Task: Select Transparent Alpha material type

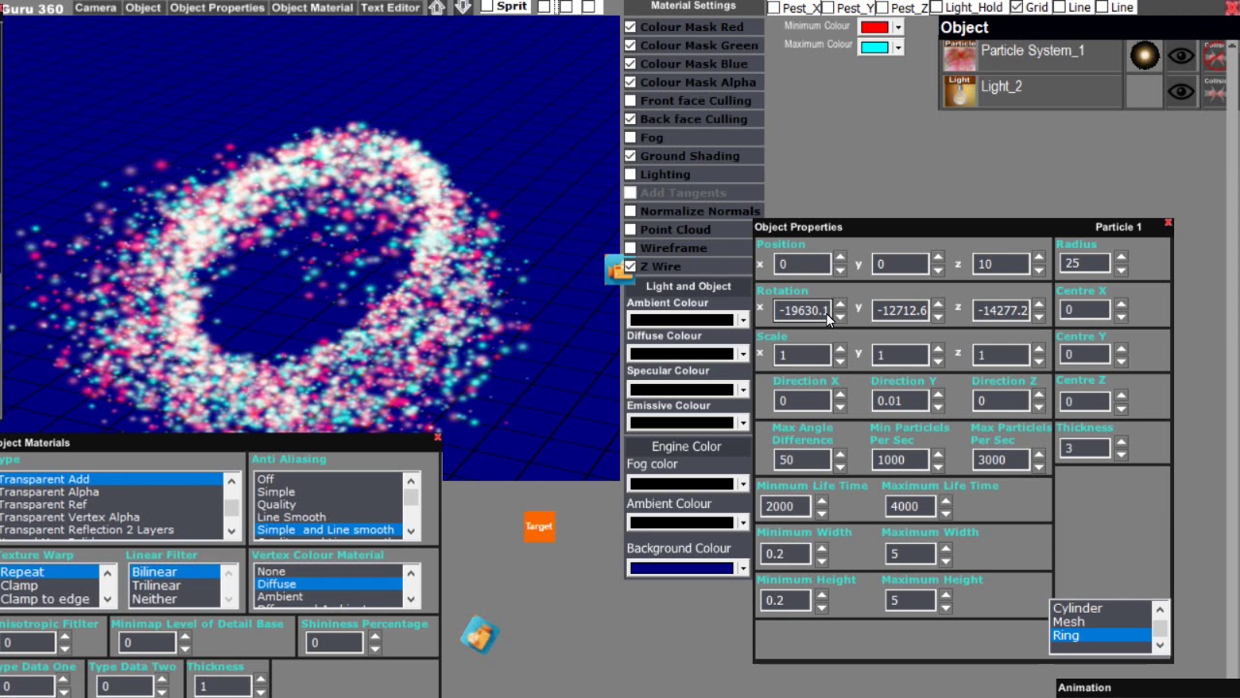Action: point(111,492)
